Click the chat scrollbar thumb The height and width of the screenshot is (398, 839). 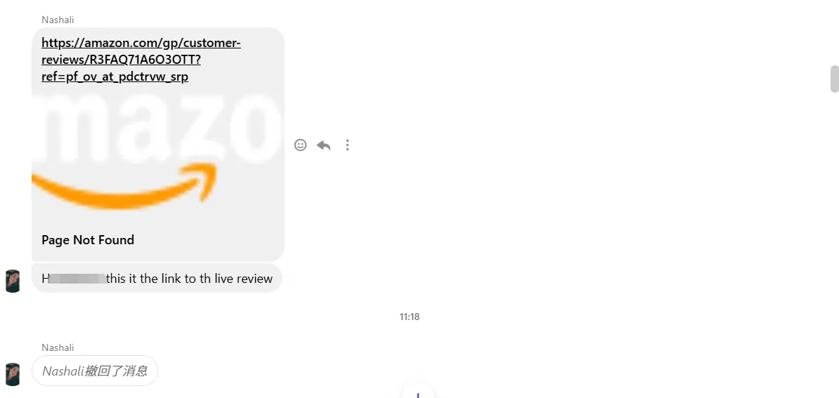point(834,79)
